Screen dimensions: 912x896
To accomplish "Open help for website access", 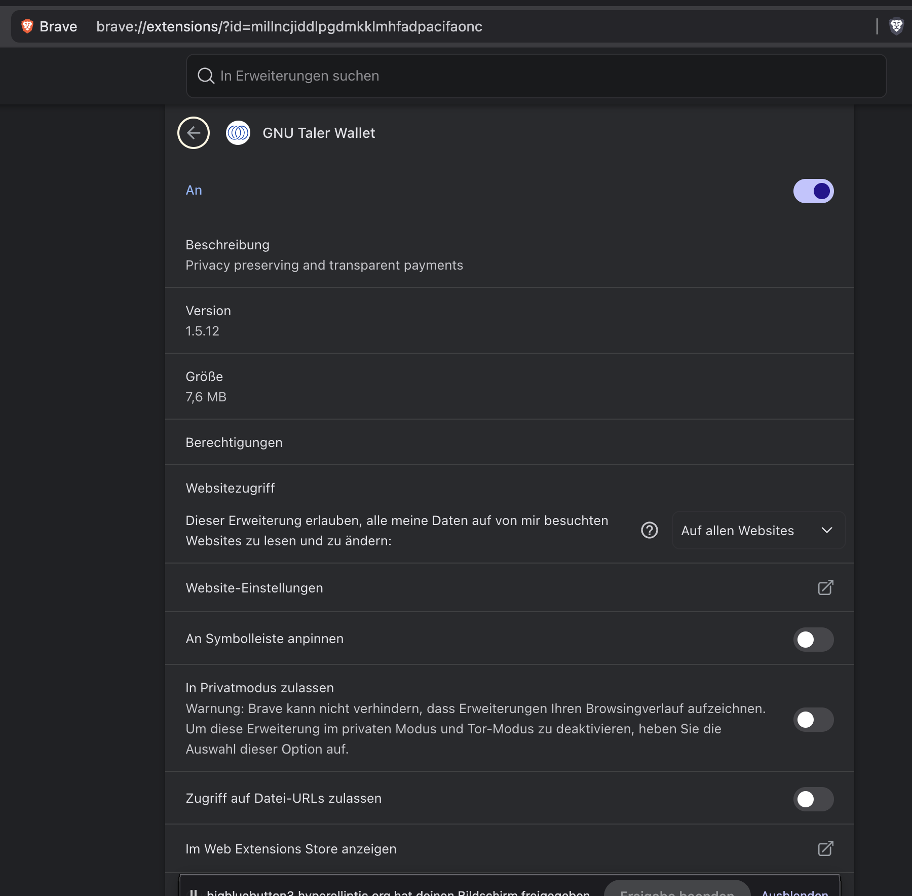I will [x=650, y=530].
